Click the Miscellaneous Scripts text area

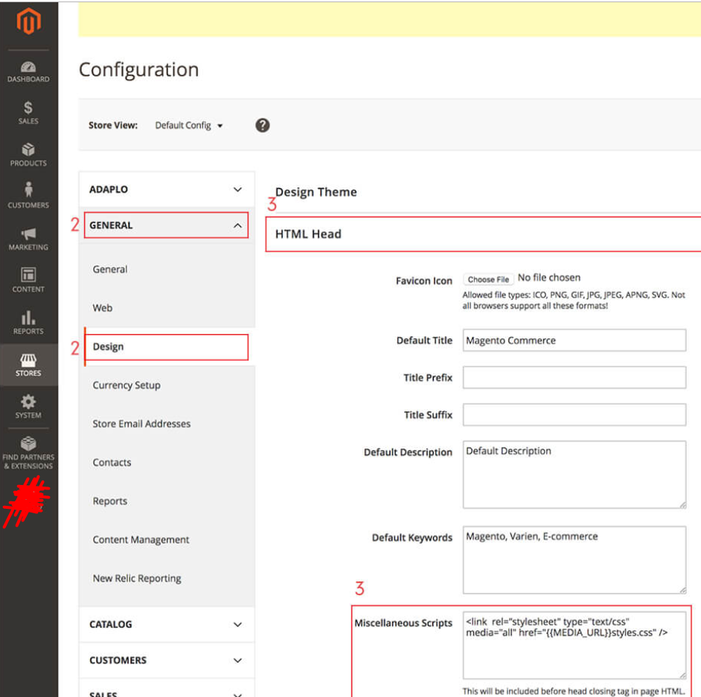click(574, 645)
